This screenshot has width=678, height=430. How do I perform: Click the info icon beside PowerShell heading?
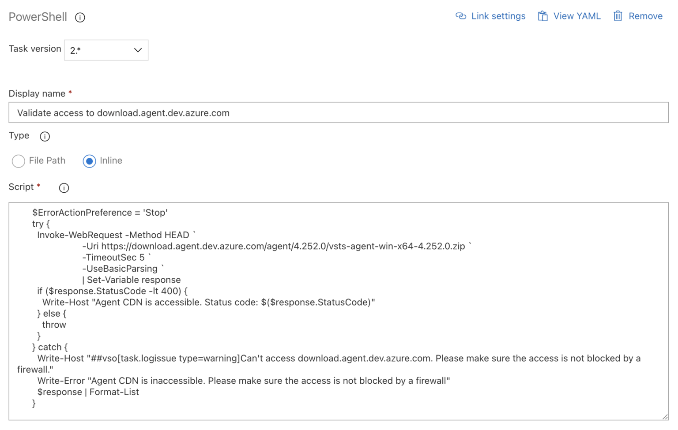click(x=80, y=17)
